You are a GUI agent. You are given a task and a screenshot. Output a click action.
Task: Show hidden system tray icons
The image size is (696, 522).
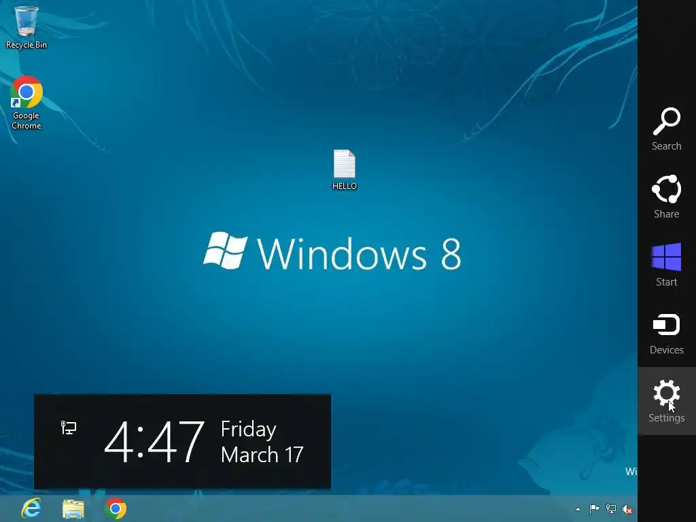[578, 509]
